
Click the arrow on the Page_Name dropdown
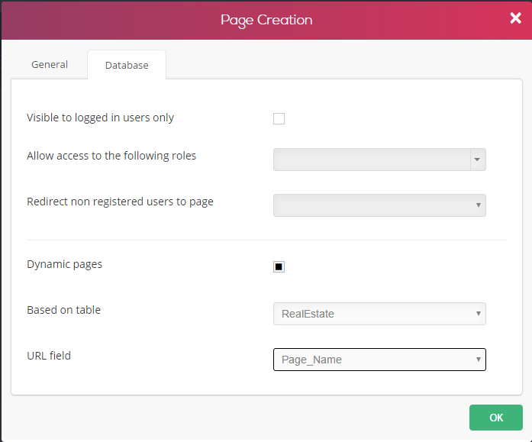click(478, 360)
